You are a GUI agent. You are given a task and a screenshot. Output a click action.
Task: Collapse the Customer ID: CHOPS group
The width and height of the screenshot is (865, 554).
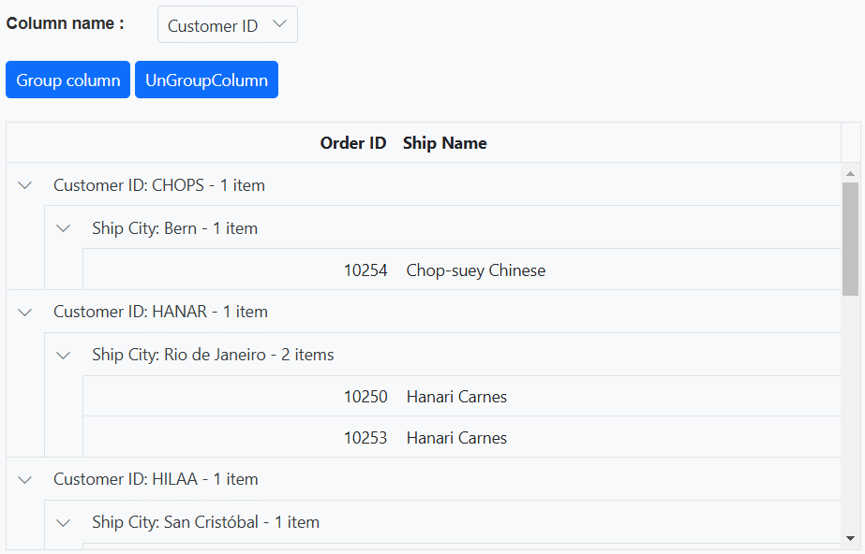click(x=25, y=185)
